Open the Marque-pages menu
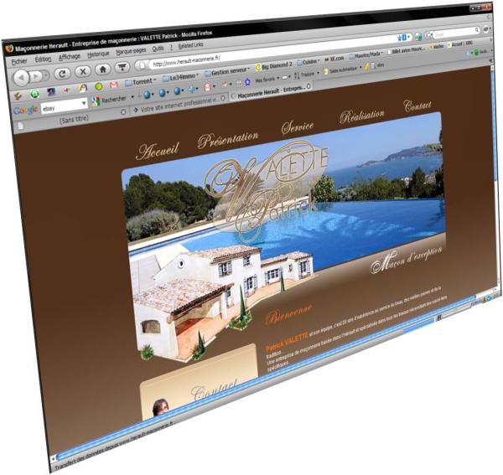The height and width of the screenshot is (475, 503). [131, 51]
